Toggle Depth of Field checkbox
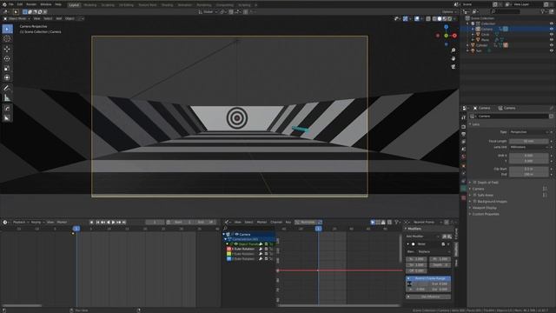 475,183
